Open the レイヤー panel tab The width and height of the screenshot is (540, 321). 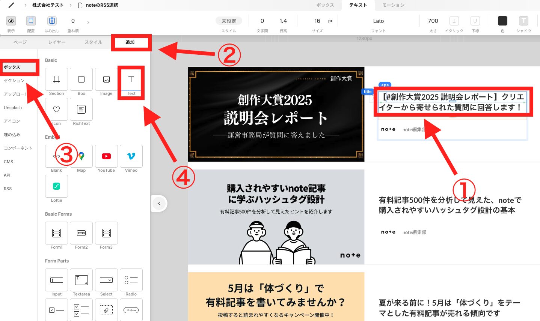click(57, 42)
